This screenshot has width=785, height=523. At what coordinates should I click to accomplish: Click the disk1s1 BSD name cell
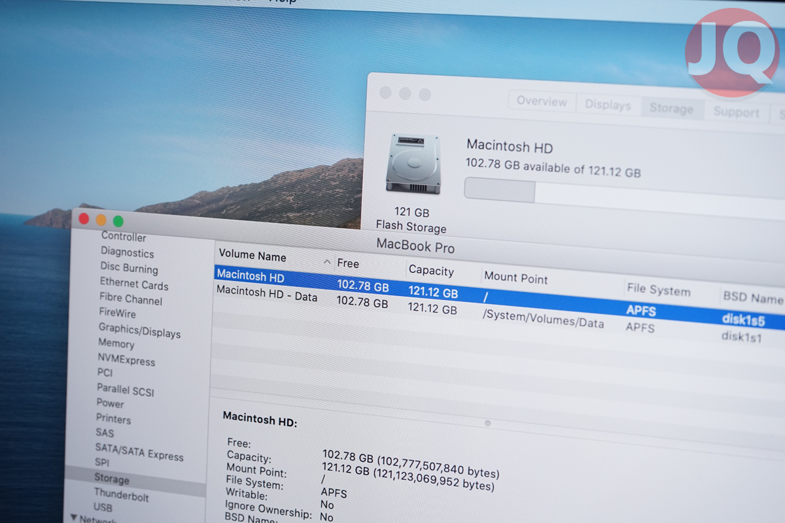[x=741, y=337]
